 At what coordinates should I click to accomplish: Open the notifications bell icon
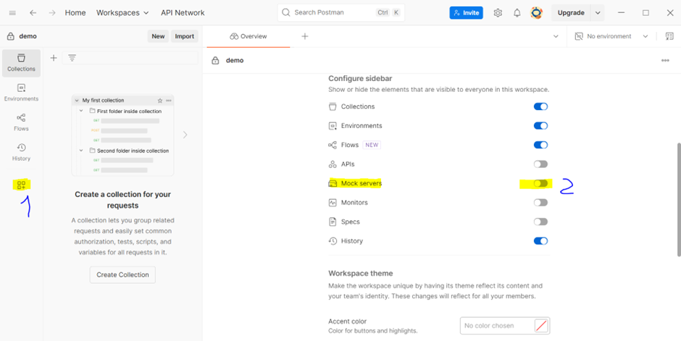[x=517, y=13]
